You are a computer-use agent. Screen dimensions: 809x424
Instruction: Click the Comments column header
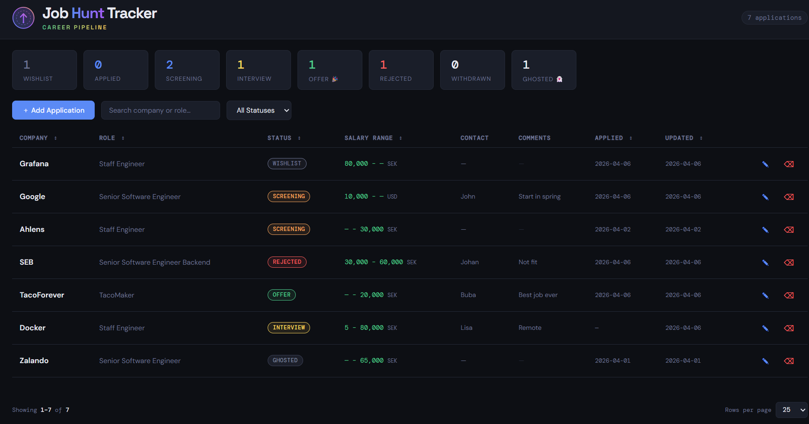tap(534, 138)
